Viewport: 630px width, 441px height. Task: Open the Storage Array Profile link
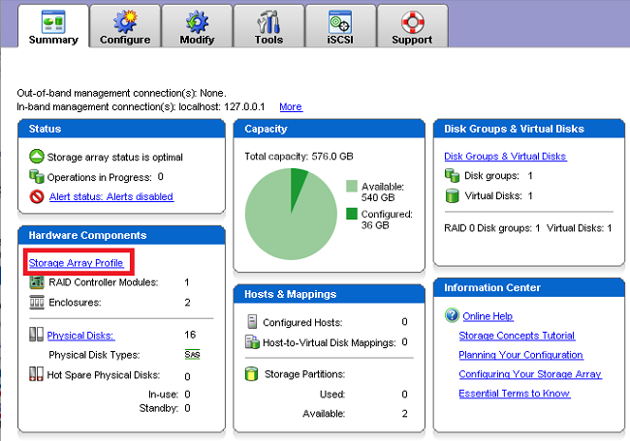coord(76,263)
